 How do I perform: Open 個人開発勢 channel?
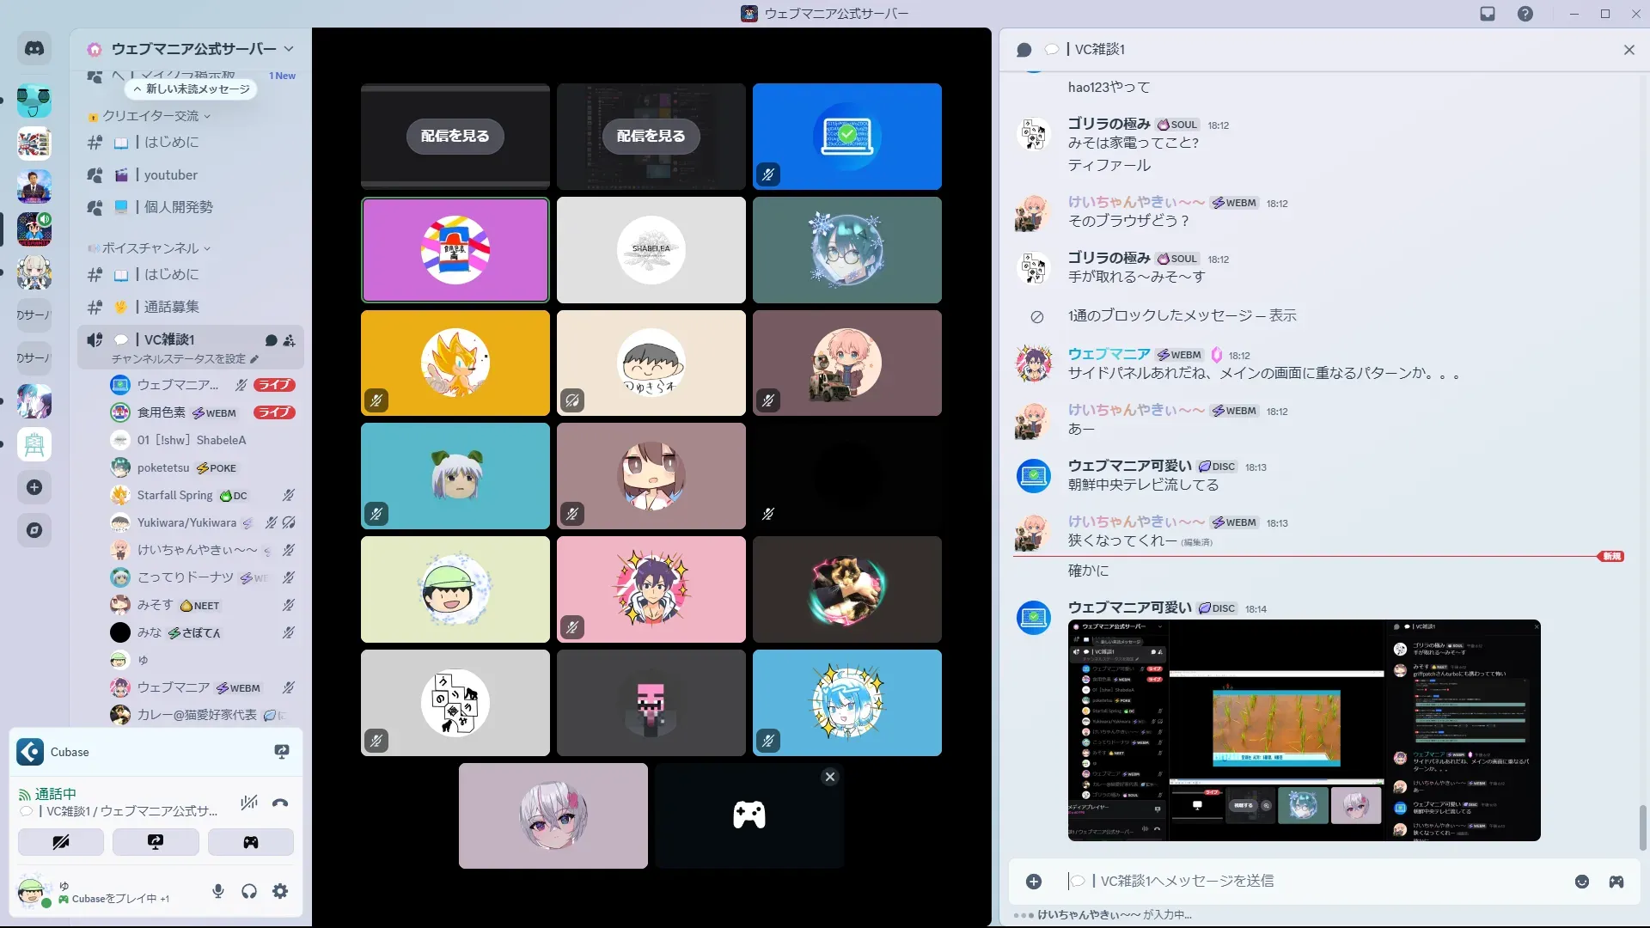178,207
